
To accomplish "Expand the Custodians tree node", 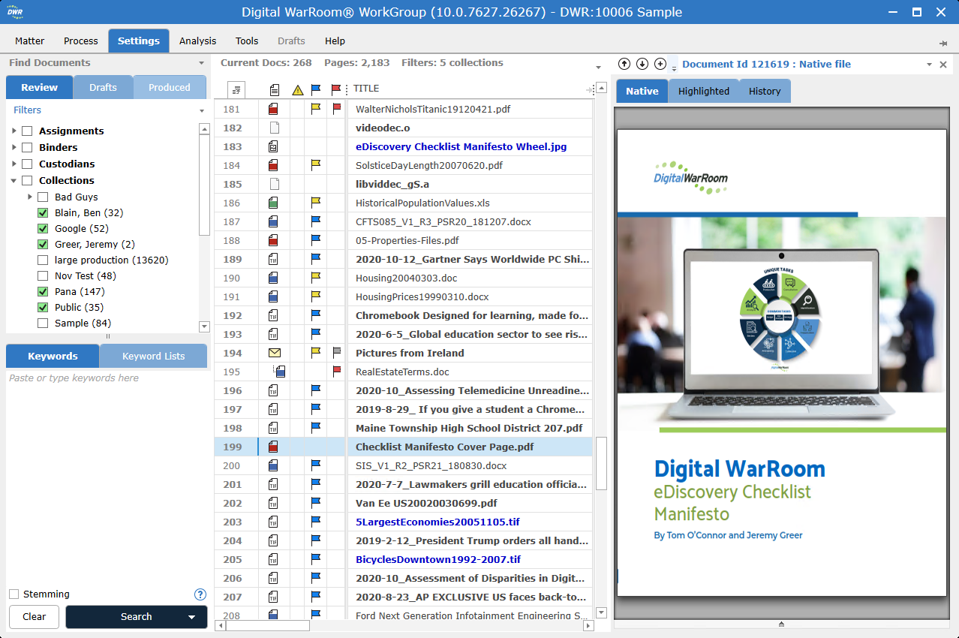I will pos(14,164).
